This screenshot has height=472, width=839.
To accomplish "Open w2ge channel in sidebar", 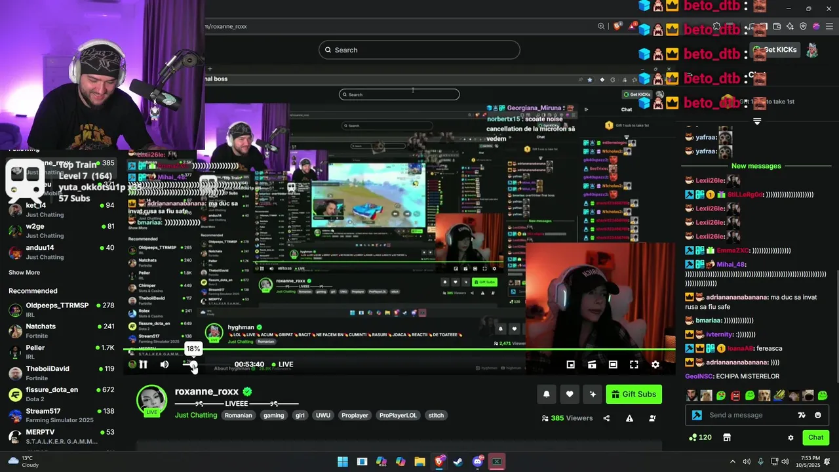I will coord(61,231).
